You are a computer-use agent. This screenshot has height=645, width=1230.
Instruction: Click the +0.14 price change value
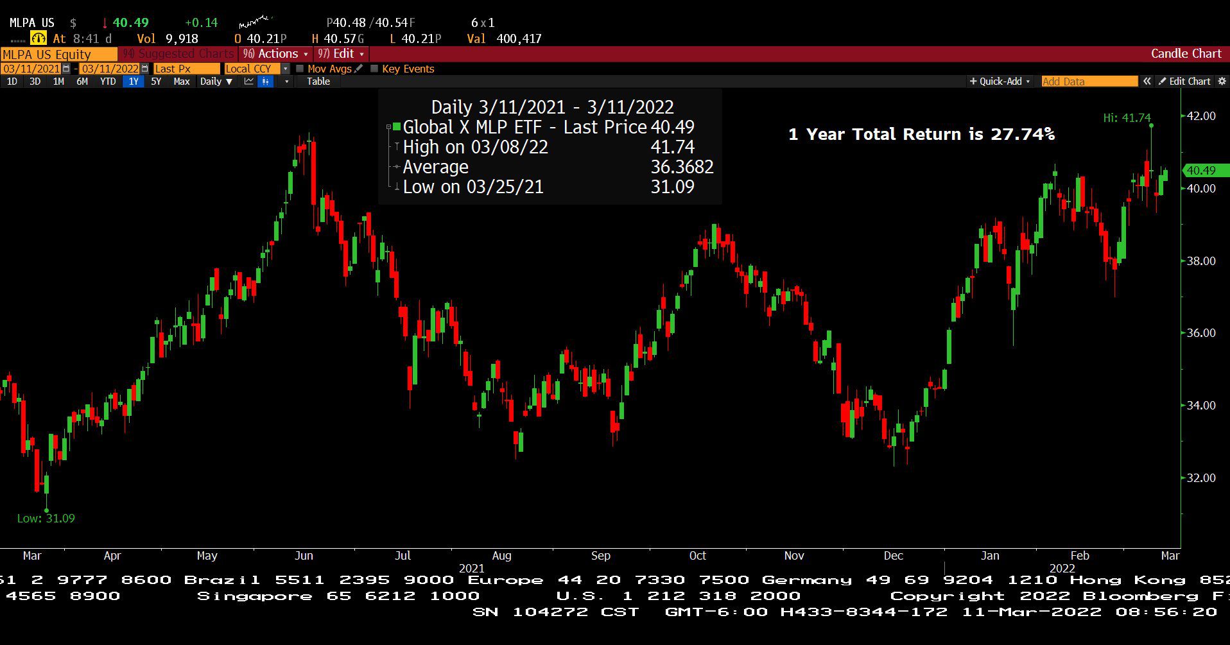201,22
